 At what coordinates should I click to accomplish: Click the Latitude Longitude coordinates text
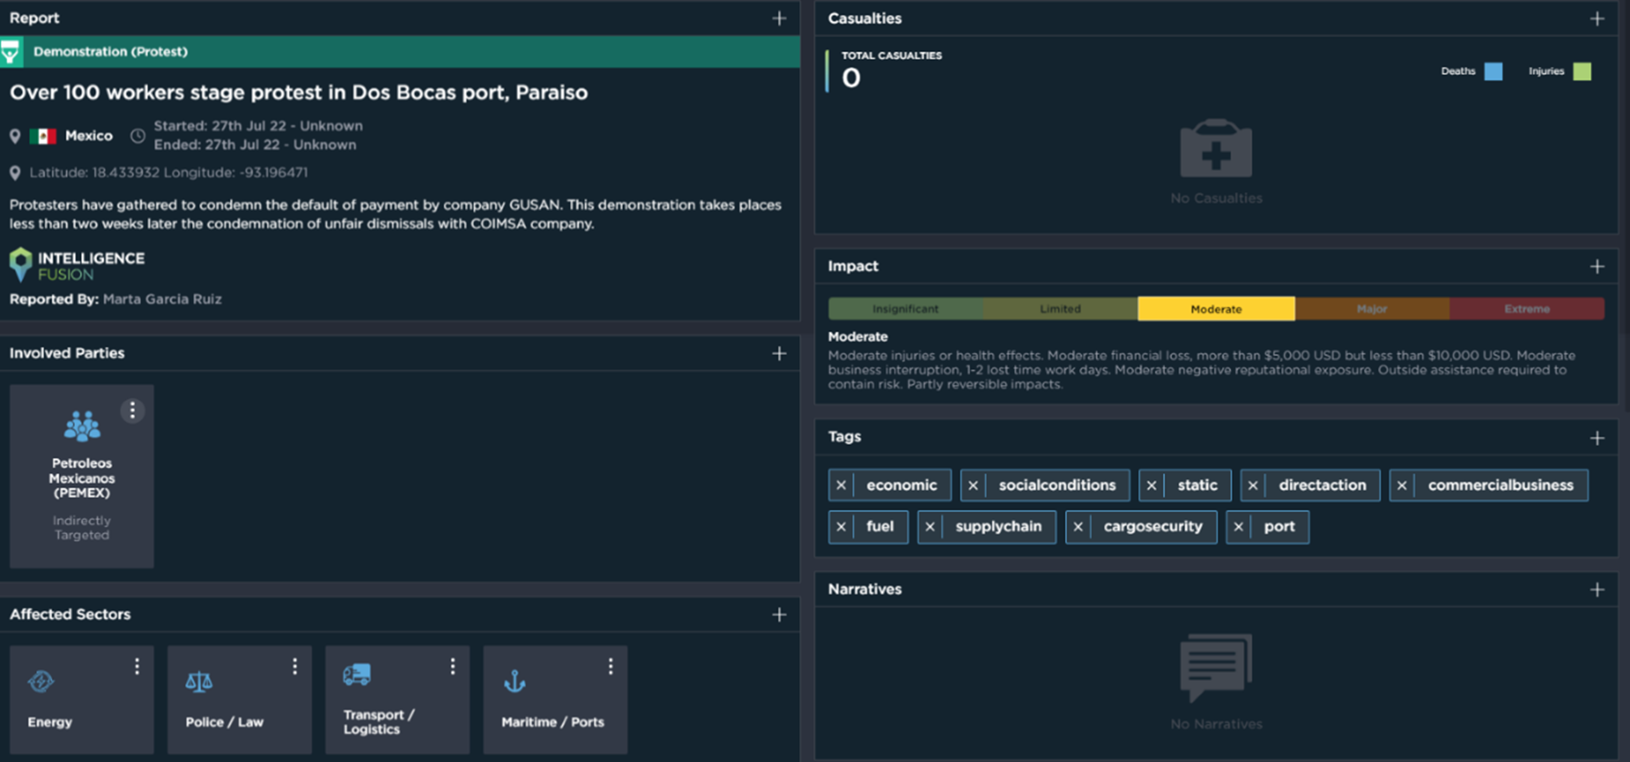(x=169, y=173)
